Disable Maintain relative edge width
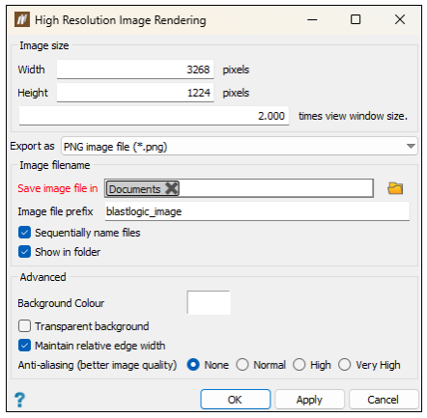427x418 pixels. point(24,346)
